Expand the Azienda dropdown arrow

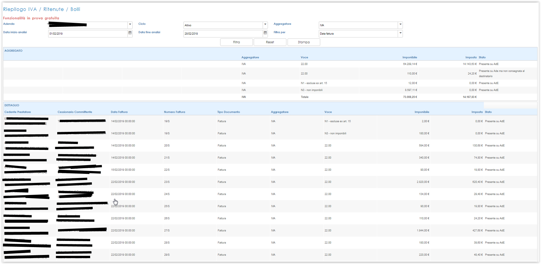pyautogui.click(x=130, y=25)
